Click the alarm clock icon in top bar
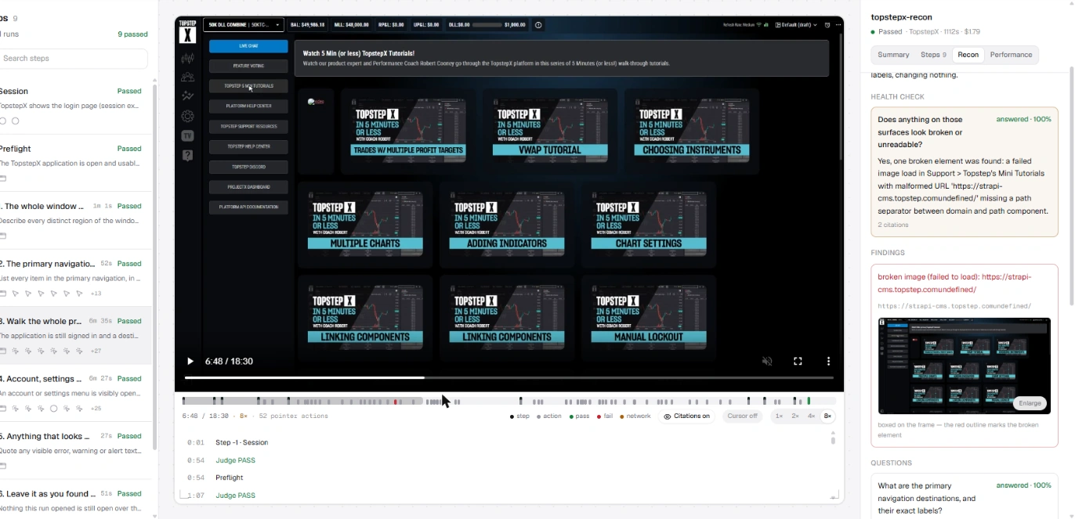The height and width of the screenshot is (519, 1075). (827, 25)
